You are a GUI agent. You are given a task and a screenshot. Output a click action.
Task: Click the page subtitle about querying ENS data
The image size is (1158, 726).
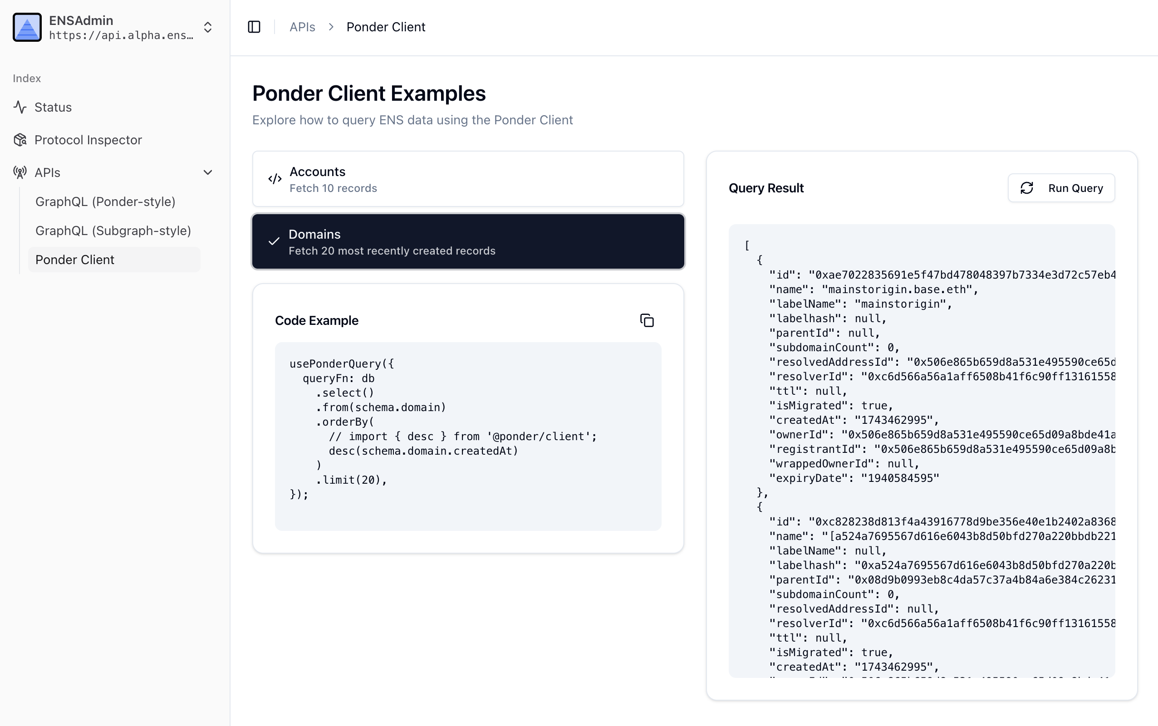[412, 120]
